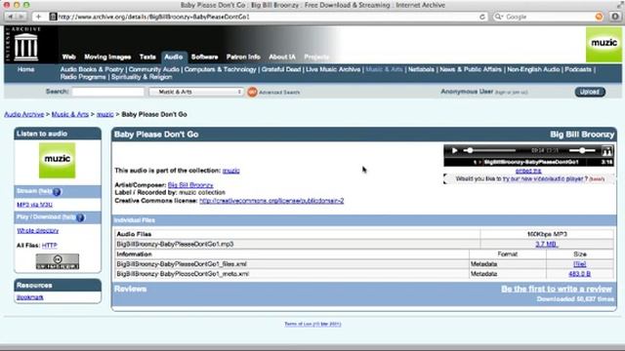Select track 1 in player playlist

point(528,162)
